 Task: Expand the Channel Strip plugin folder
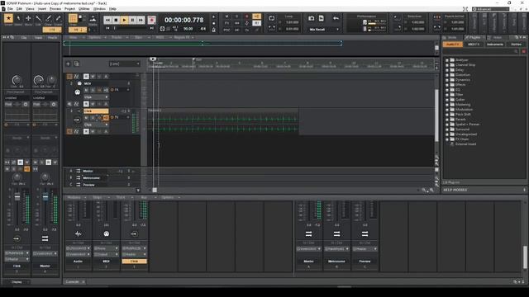click(x=447, y=65)
